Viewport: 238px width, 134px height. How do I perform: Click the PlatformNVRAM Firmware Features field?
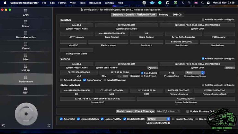(x=179, y=90)
